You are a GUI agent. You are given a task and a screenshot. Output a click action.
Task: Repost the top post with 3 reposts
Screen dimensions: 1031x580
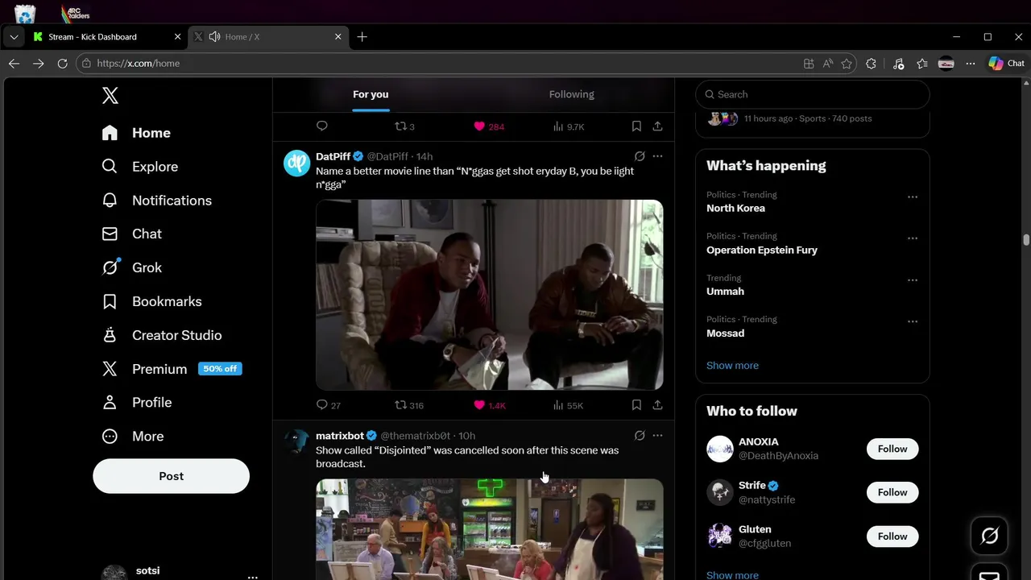tap(404, 126)
